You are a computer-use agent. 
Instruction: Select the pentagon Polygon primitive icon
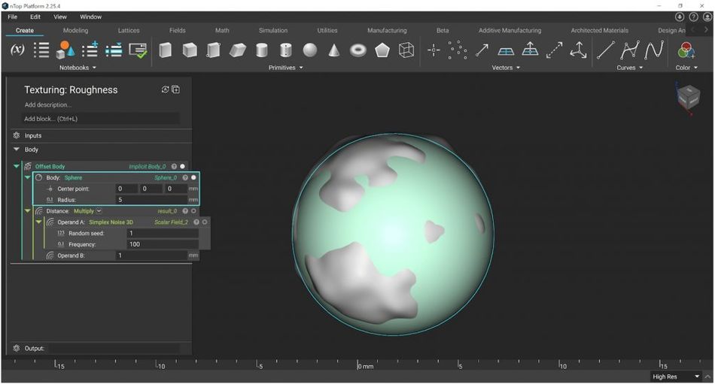coord(382,50)
